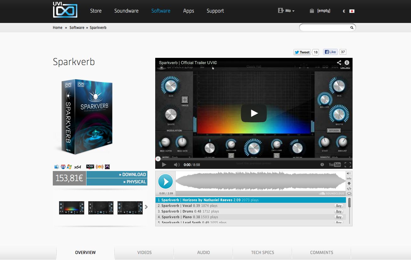This screenshot has width=411, height=260.
Task: Open the video on YouTube via logo
Action: click(x=335, y=164)
